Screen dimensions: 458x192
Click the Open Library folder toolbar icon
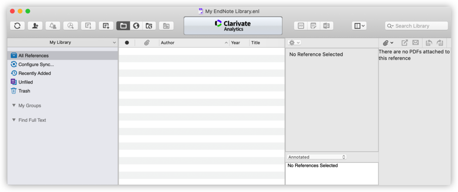coord(166,26)
